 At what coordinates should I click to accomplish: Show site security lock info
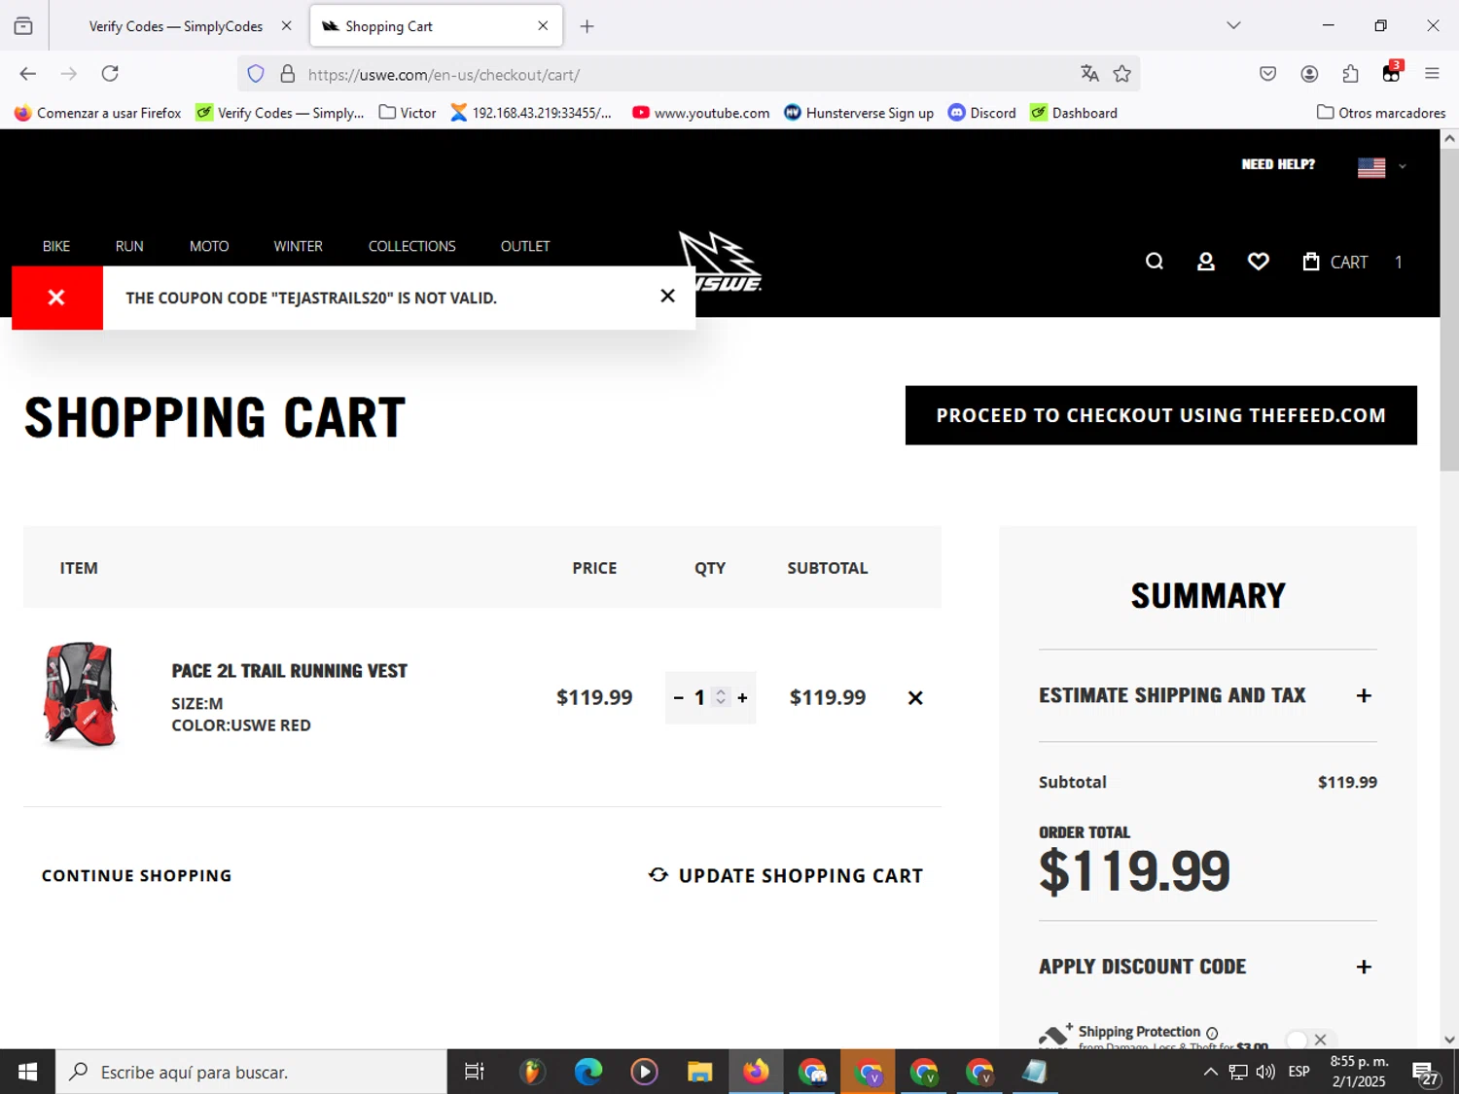tap(287, 74)
